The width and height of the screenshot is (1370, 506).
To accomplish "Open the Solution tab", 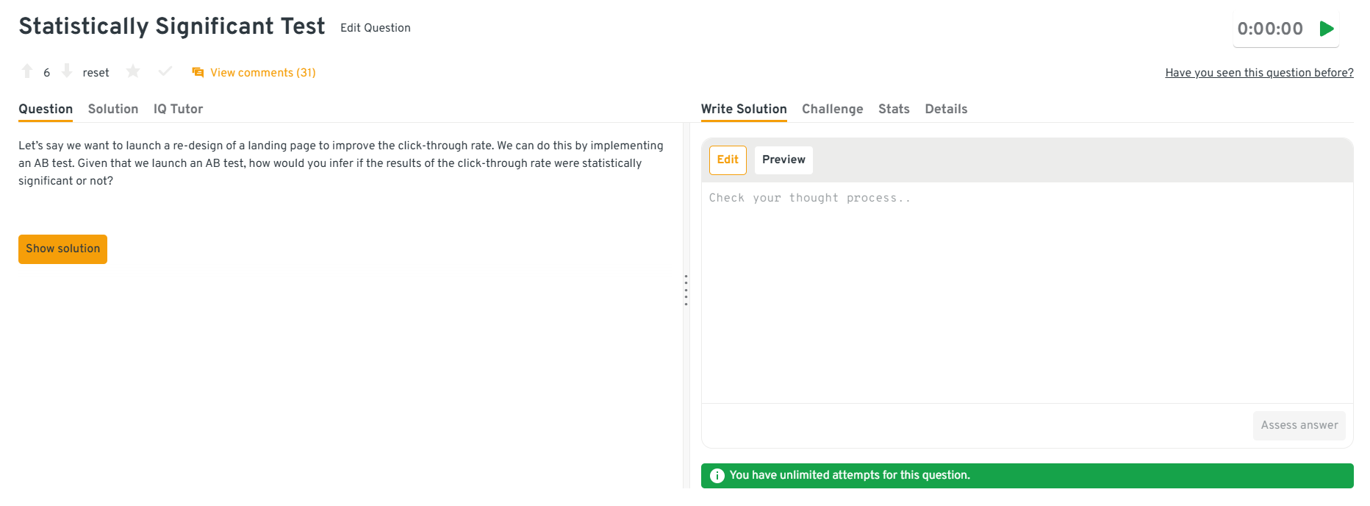I will (x=113, y=109).
